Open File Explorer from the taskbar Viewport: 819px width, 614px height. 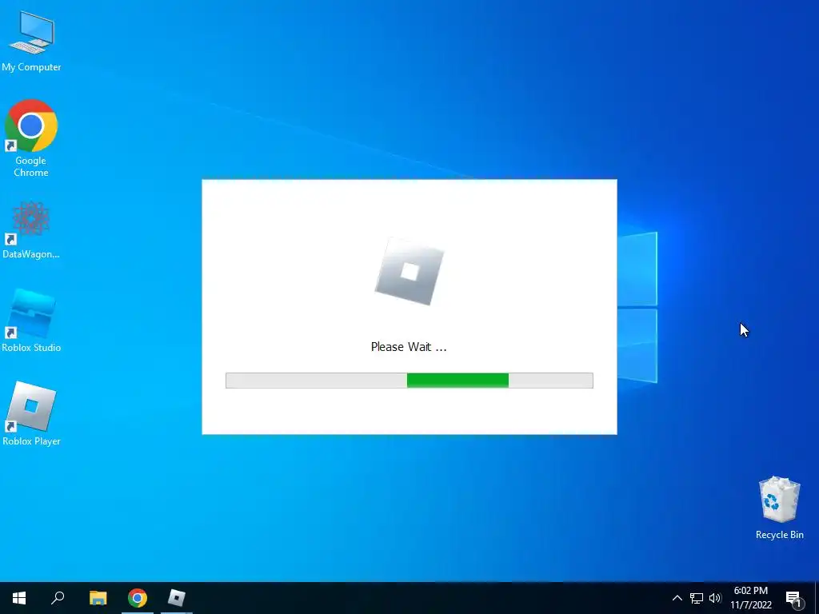98,598
